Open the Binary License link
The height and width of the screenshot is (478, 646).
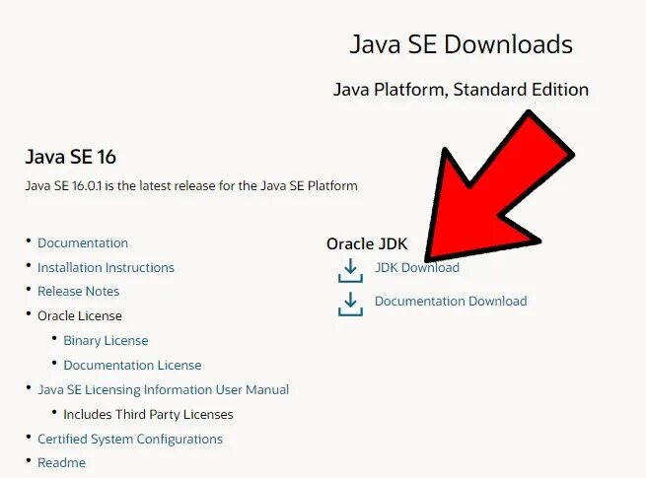click(x=106, y=340)
